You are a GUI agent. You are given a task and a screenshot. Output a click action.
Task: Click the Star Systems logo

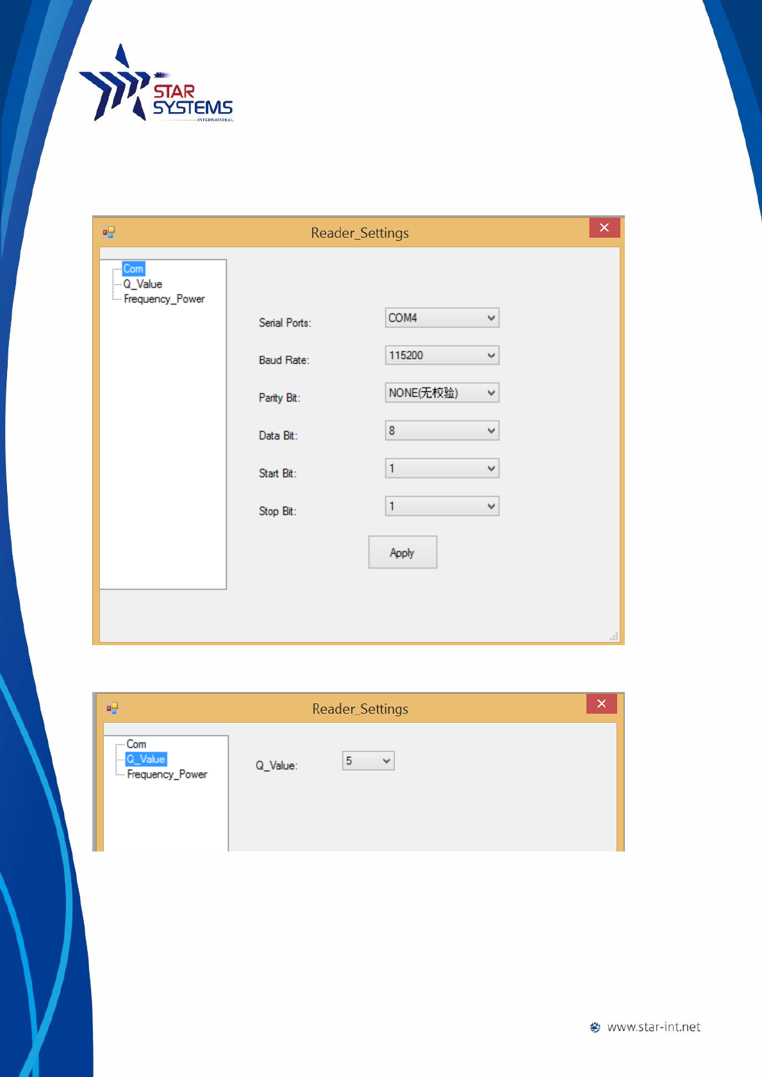[x=156, y=83]
